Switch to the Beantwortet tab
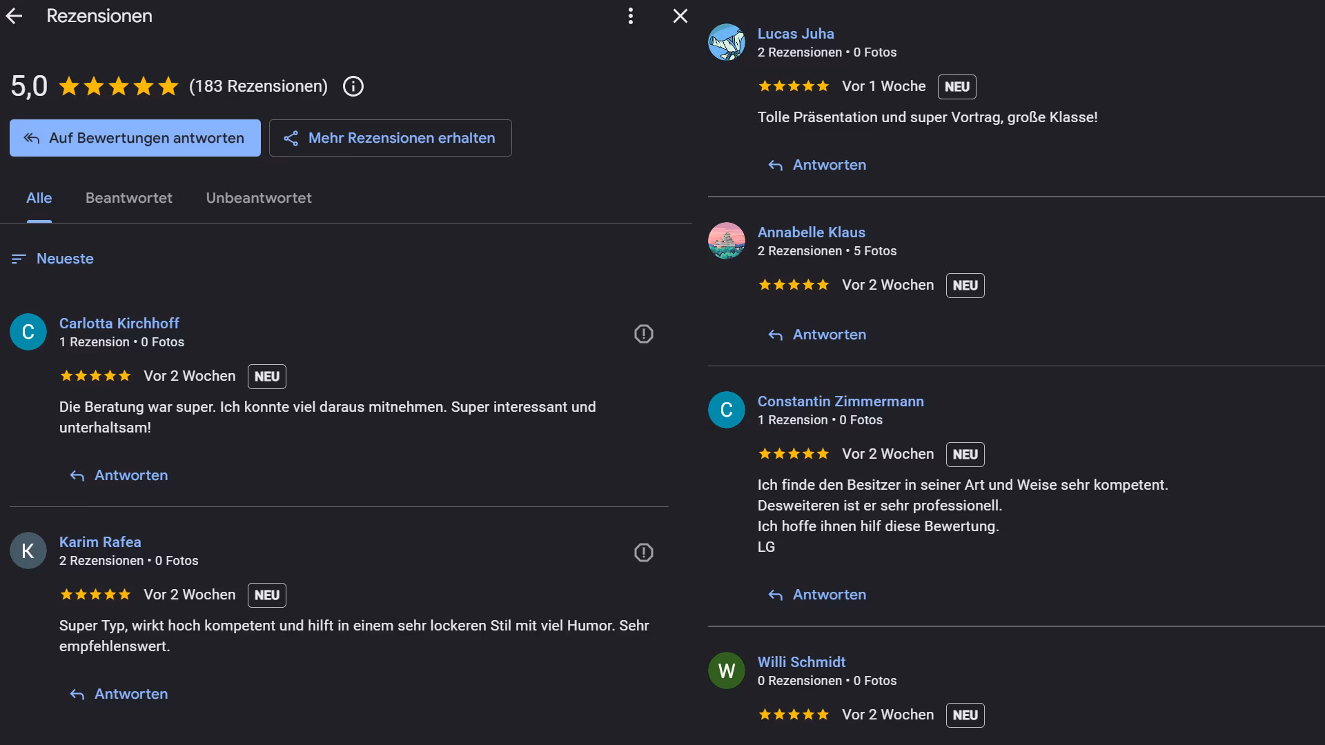Image resolution: width=1325 pixels, height=745 pixels. click(x=129, y=198)
